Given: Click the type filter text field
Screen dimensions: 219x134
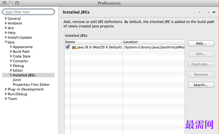Looking at the screenshot, I should click(28, 12).
